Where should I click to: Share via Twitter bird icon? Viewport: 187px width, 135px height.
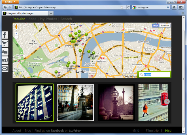click(5, 43)
